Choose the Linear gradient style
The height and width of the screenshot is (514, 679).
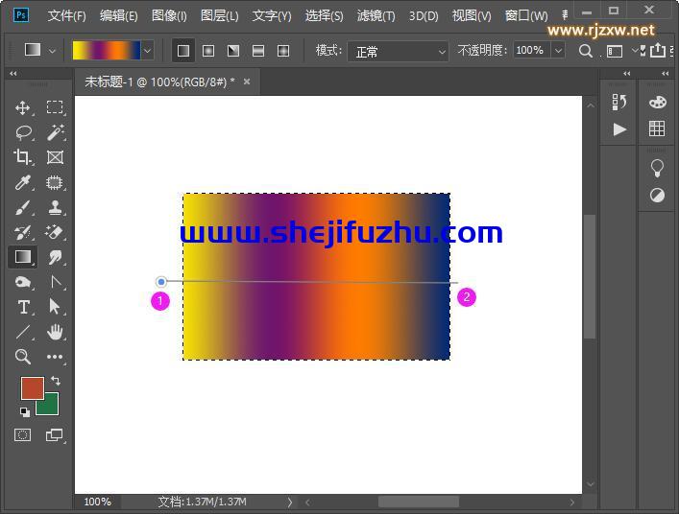point(183,51)
